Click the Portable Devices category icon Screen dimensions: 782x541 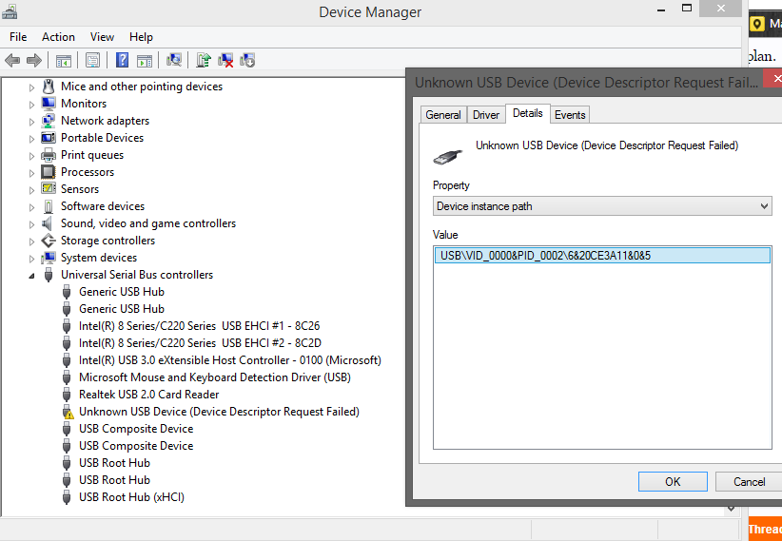pyautogui.click(x=49, y=138)
